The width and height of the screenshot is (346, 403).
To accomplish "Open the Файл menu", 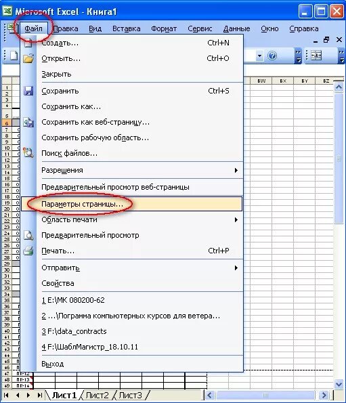I will tap(33, 28).
